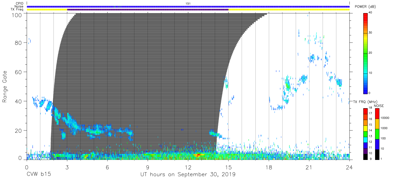Click the '15' hour tick label on the x-axis
393x181 pixels.
pos(229,167)
